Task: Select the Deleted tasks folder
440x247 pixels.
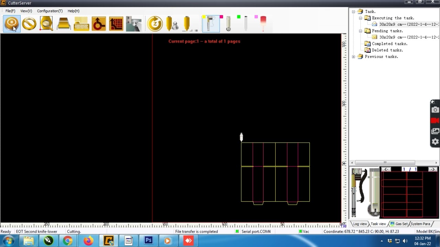Action: [387, 50]
